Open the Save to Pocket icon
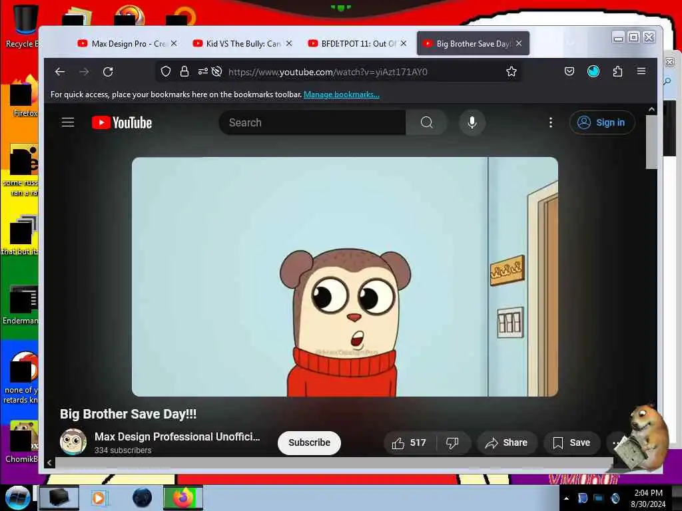Screen dimensions: 682x511 [x=569, y=71]
